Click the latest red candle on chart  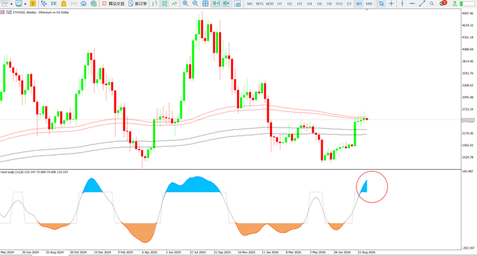point(367,119)
